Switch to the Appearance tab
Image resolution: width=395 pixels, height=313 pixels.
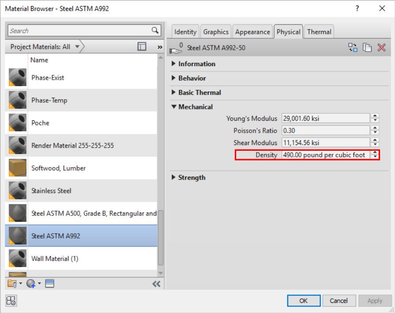pyautogui.click(x=252, y=32)
